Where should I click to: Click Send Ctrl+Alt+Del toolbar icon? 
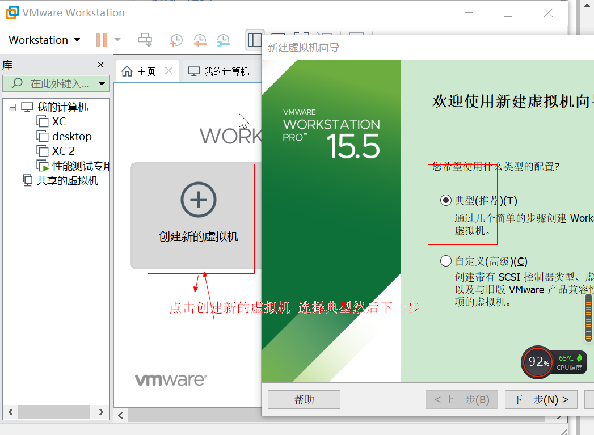(x=145, y=40)
